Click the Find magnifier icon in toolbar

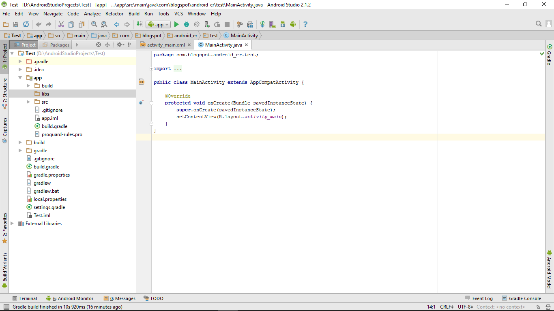[x=94, y=24]
